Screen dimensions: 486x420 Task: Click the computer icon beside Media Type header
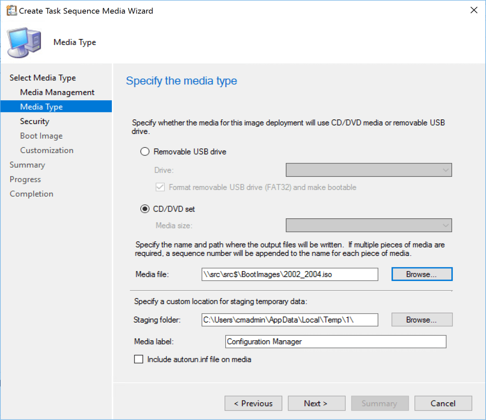[x=23, y=41]
